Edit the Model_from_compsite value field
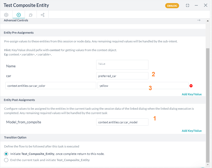This screenshot has width=212, height=168. (122, 122)
